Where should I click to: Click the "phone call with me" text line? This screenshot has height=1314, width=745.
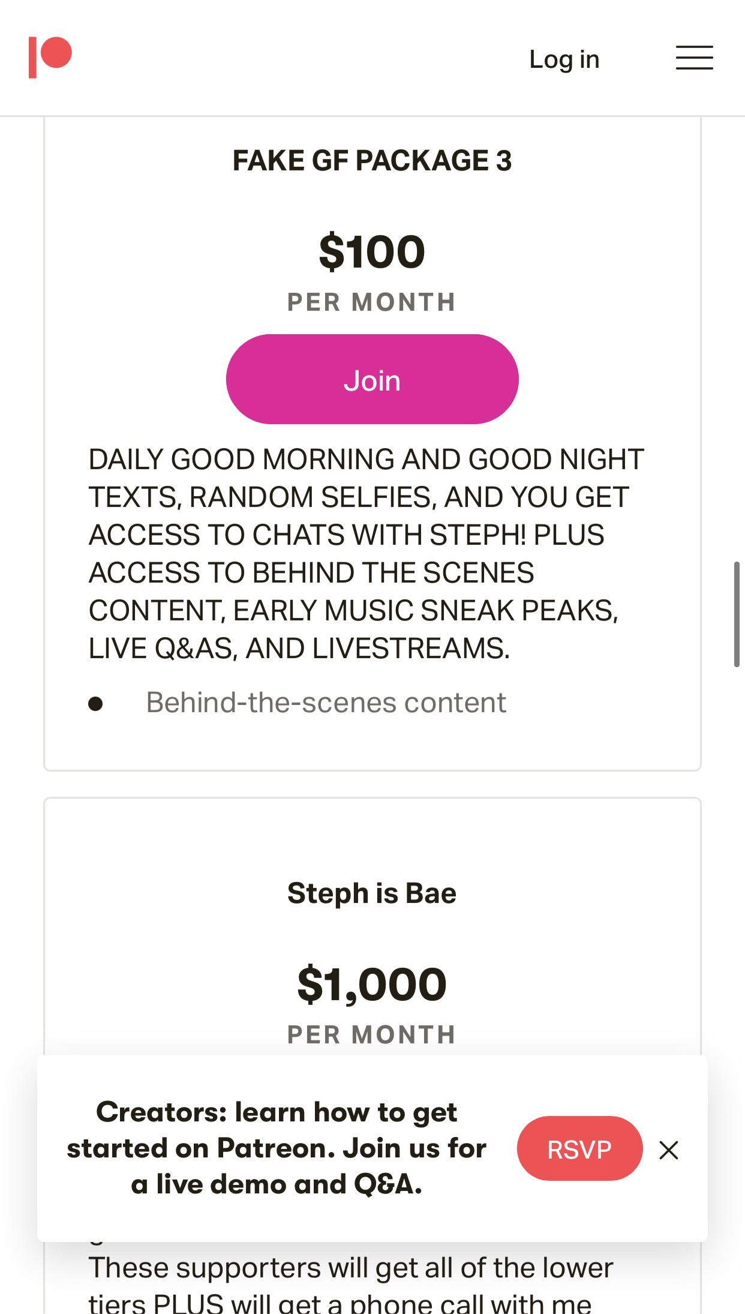point(340,1303)
